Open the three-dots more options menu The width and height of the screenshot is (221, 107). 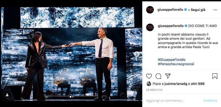[215, 10]
